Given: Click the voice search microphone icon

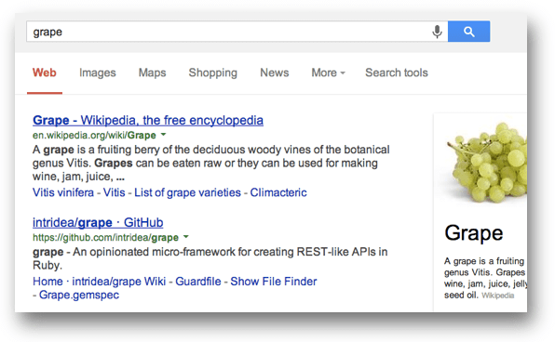Looking at the screenshot, I should (437, 32).
